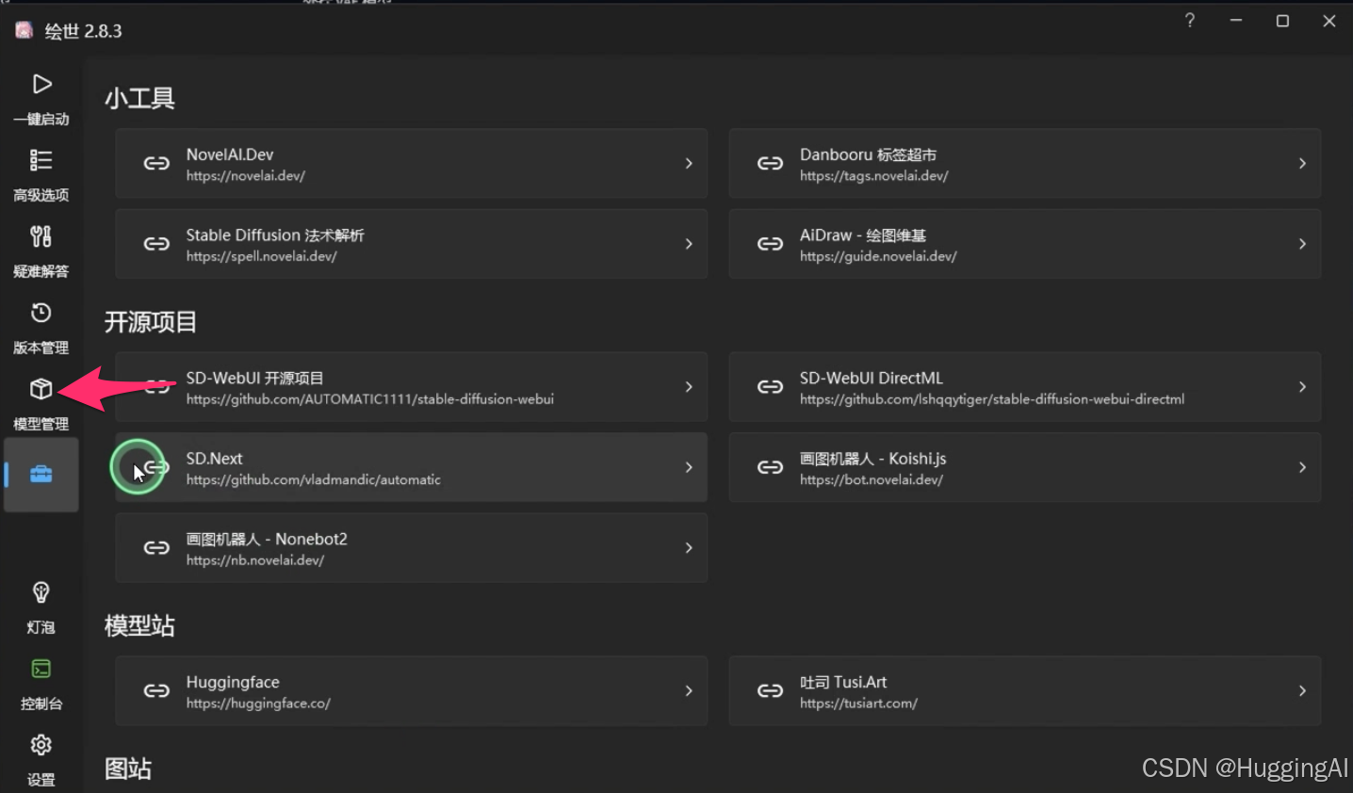The image size is (1353, 793).
Task: Click link icon beside Nonebot2
Action: pos(156,548)
